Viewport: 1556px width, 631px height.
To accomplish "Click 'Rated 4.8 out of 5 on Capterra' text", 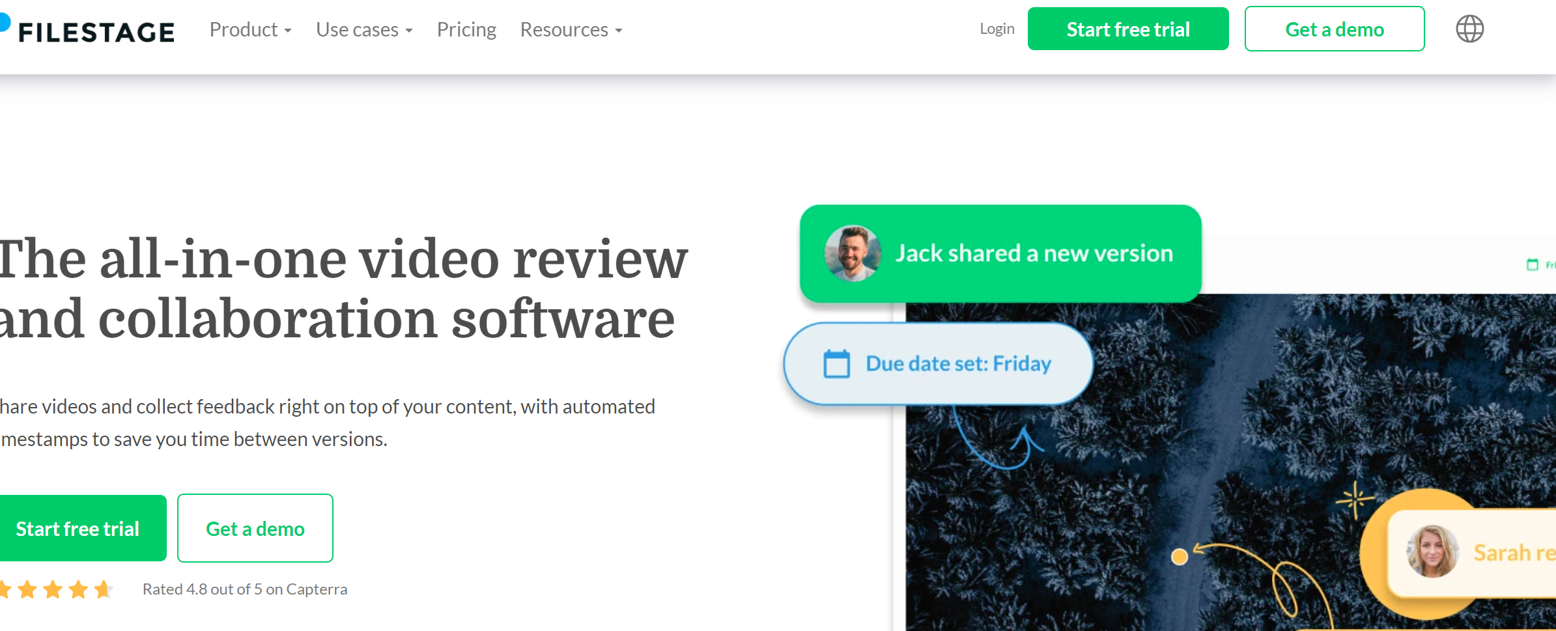I will pos(245,589).
